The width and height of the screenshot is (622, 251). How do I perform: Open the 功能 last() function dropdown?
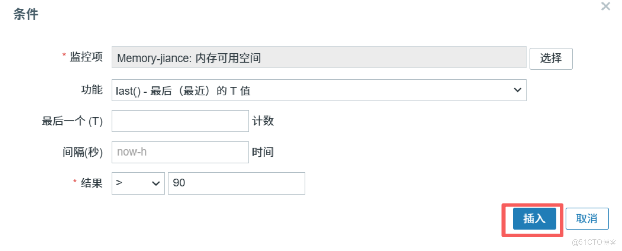click(x=319, y=90)
